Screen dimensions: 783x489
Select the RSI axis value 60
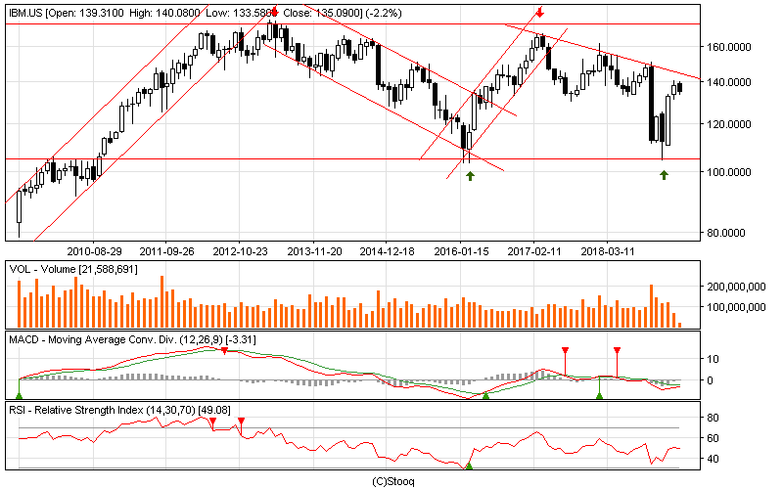(713, 438)
